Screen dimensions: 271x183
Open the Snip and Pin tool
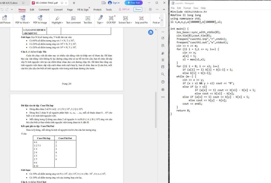(x=141, y=20)
